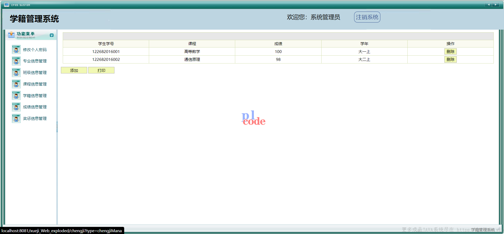
Task: Click the 操作 column header
Action: click(450, 44)
